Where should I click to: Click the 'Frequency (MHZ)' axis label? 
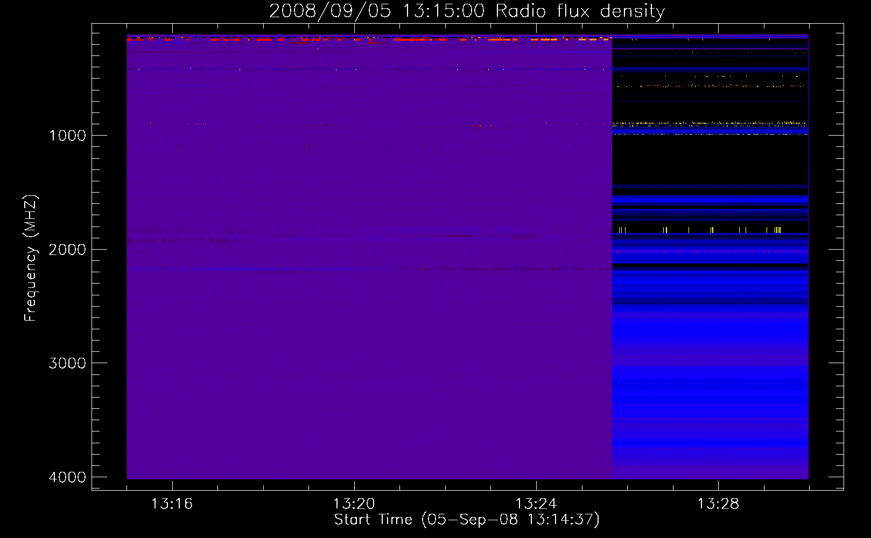click(31, 258)
